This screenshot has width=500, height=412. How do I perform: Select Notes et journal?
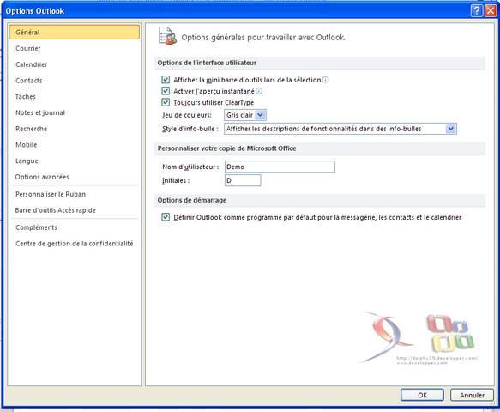point(75,112)
